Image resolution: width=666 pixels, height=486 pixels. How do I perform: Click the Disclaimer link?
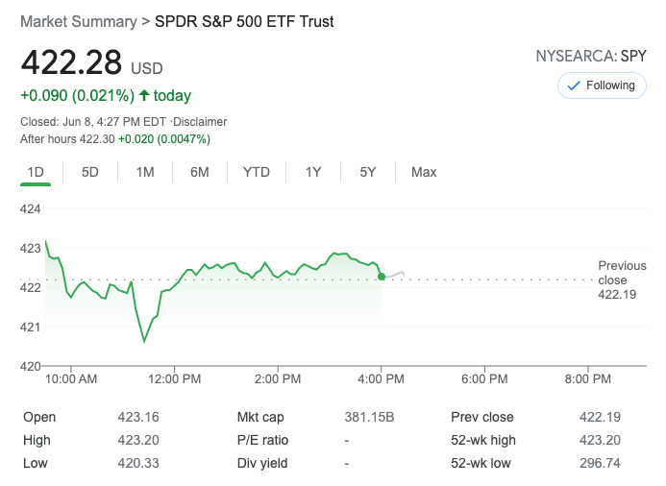click(x=200, y=122)
